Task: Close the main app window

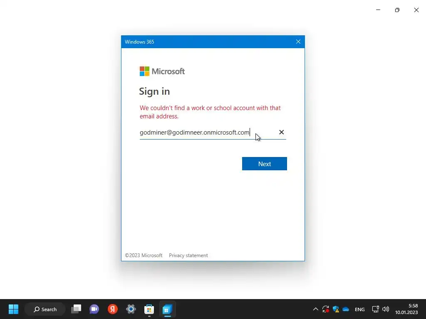Action: coord(416,10)
